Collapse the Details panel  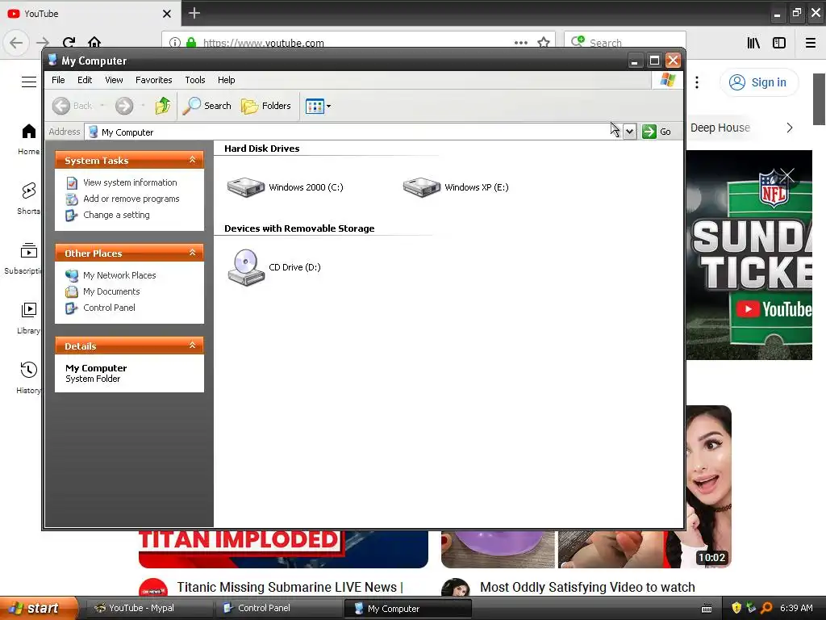tap(192, 346)
